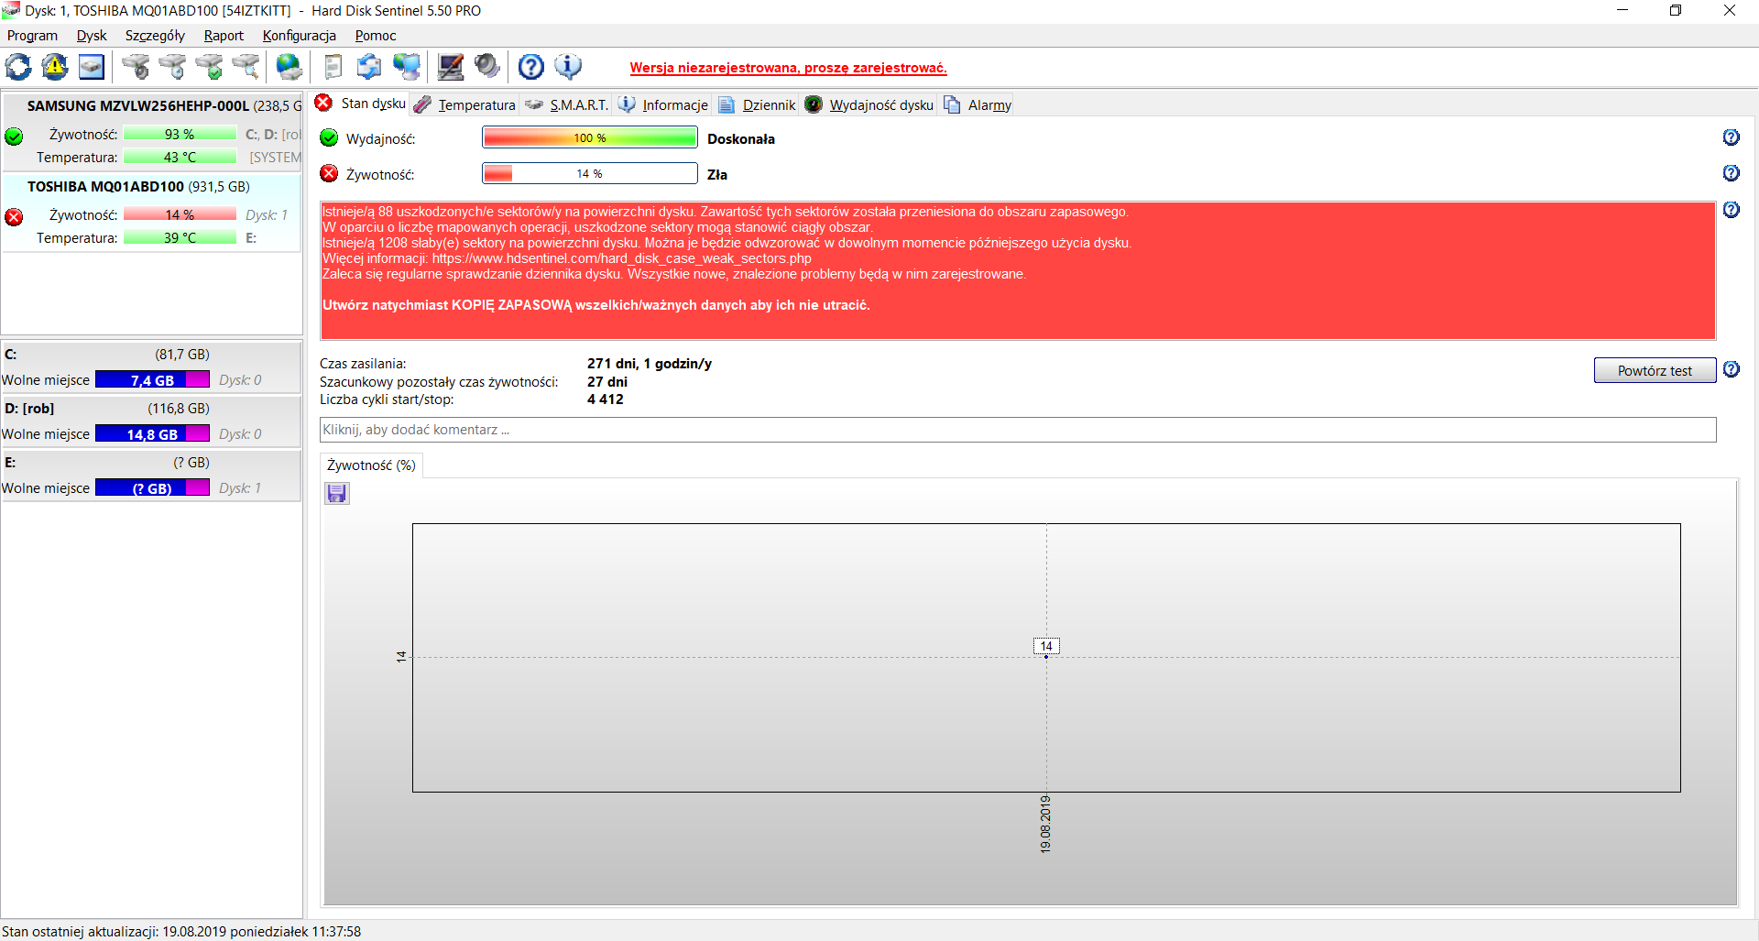Open the Pomoc menu
Viewport: 1759px width, 941px height.
376,36
